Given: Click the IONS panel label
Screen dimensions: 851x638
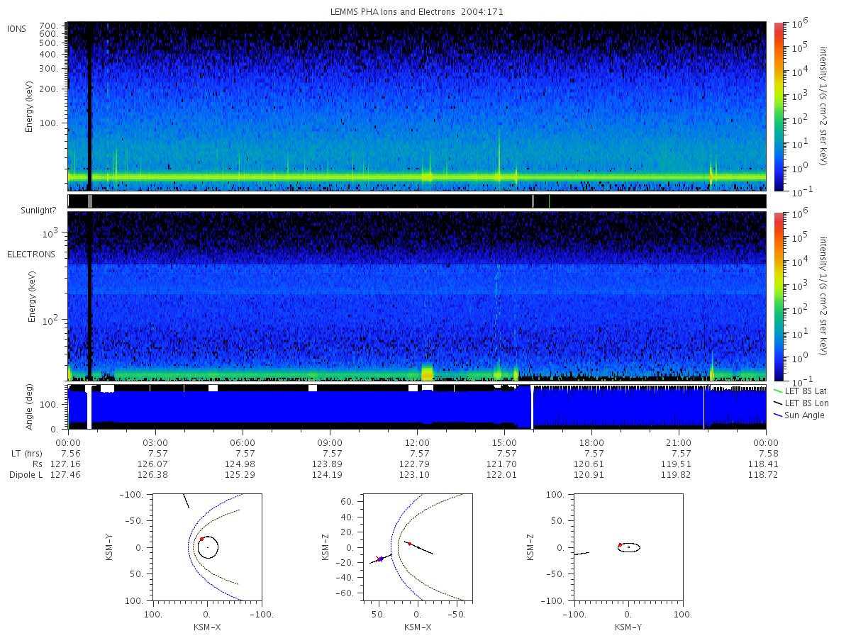Looking at the screenshot, I should 17,28.
